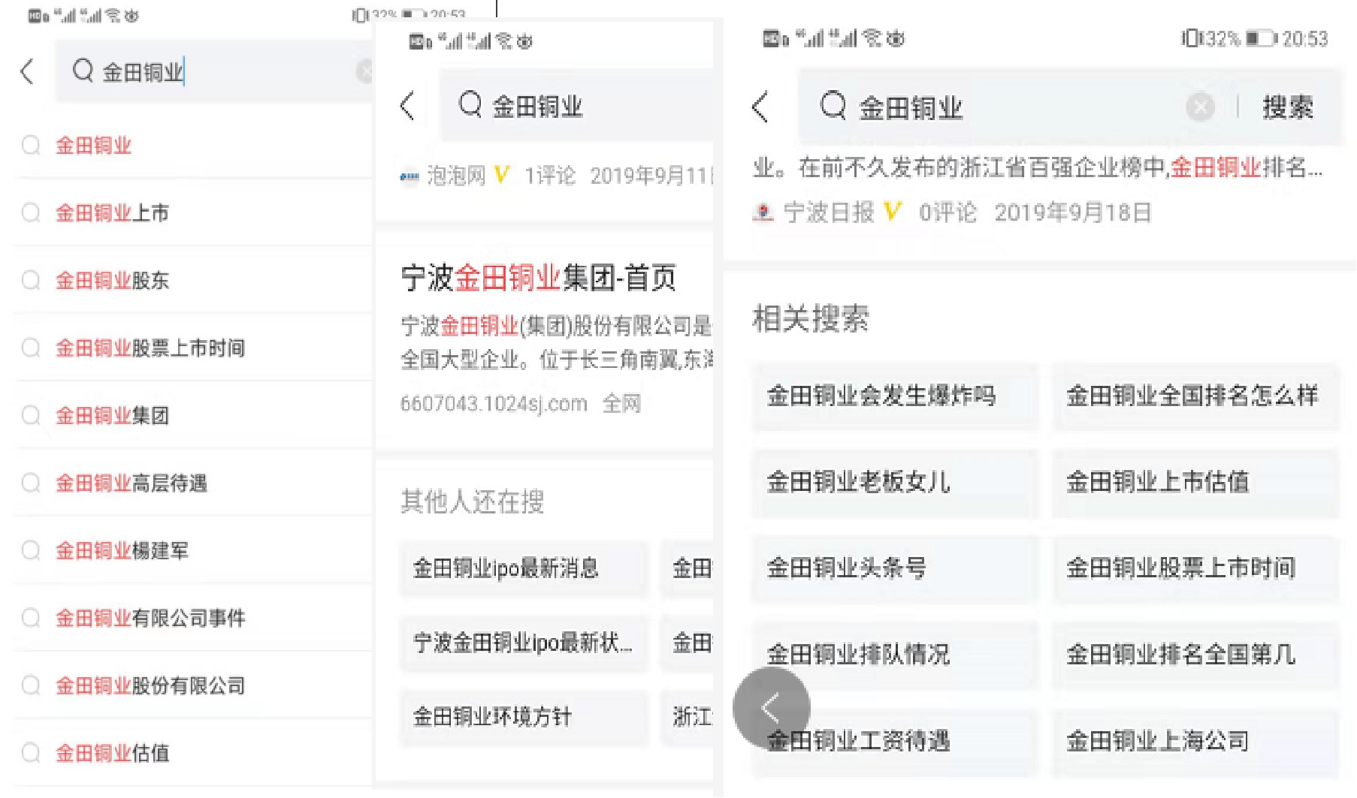Tap 宁波日报 source logo icon
This screenshot has width=1357, height=798.
tap(763, 213)
